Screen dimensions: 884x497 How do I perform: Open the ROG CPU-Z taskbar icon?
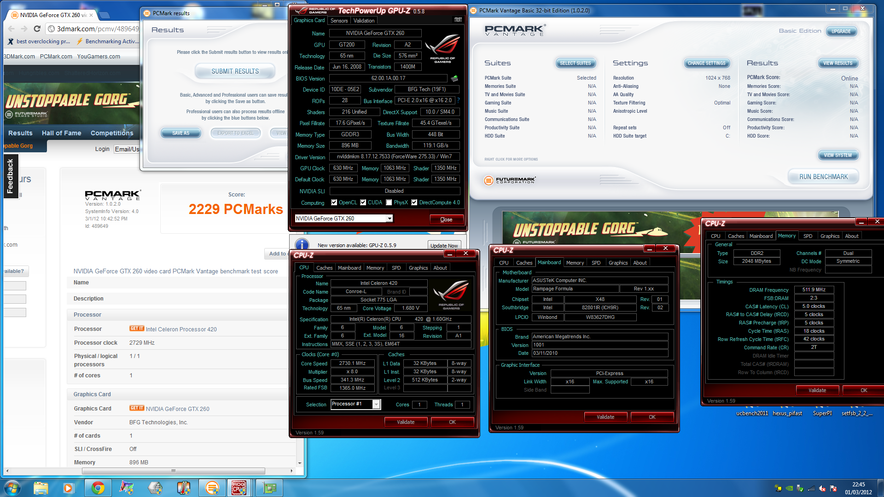238,488
